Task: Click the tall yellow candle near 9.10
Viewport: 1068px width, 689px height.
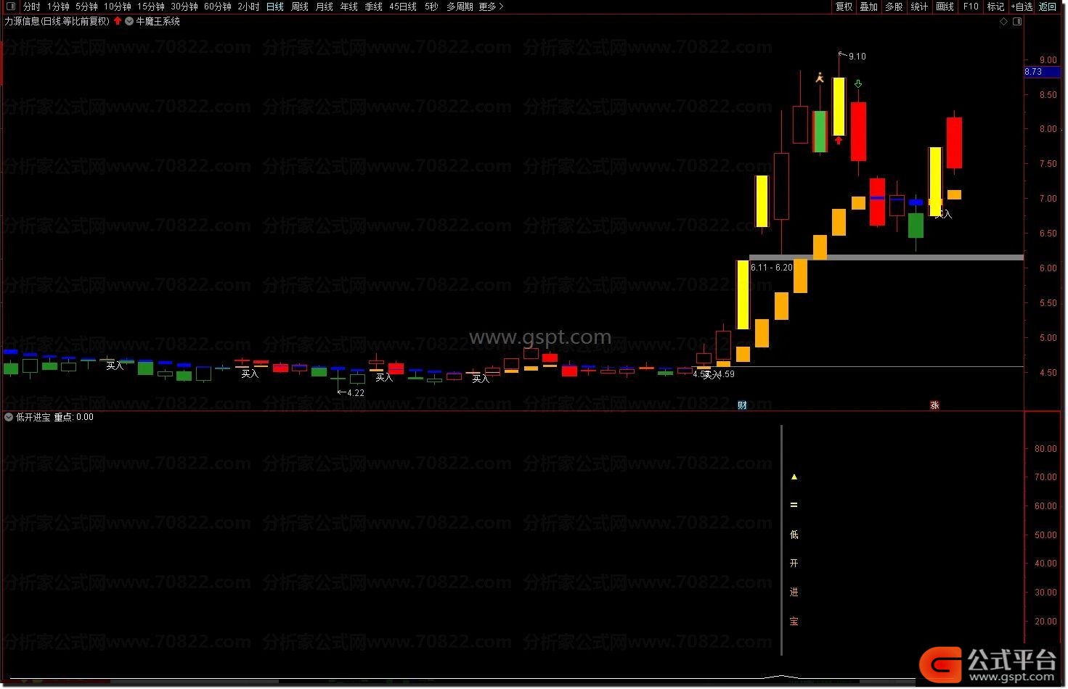Action: (839, 107)
